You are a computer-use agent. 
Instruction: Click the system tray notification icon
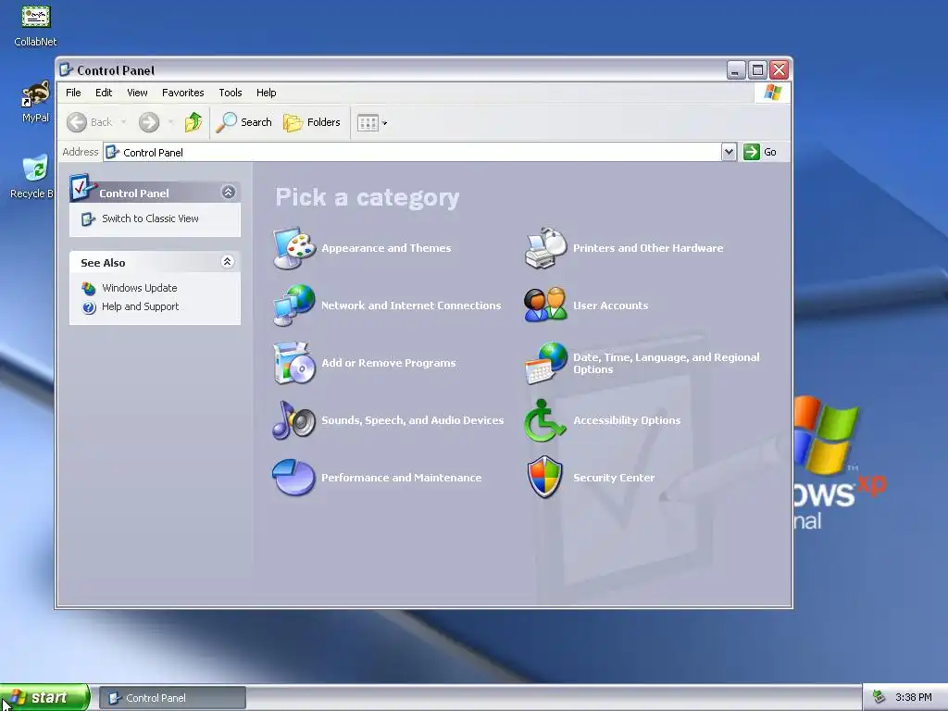tap(879, 697)
